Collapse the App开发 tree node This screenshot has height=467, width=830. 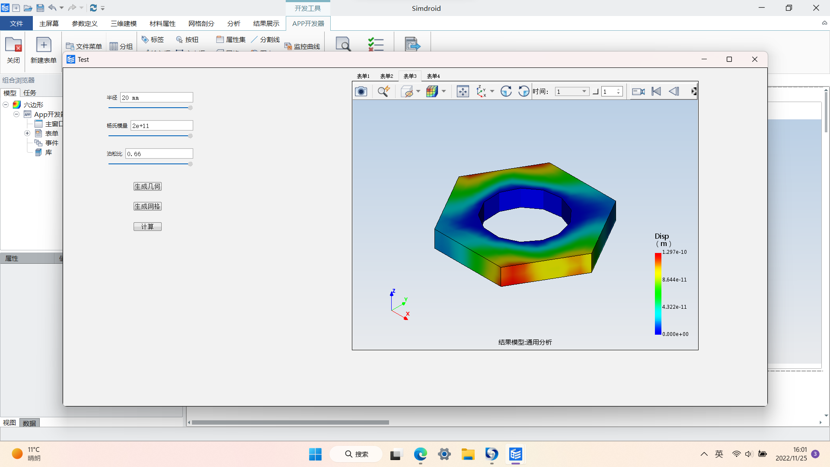[16, 114]
